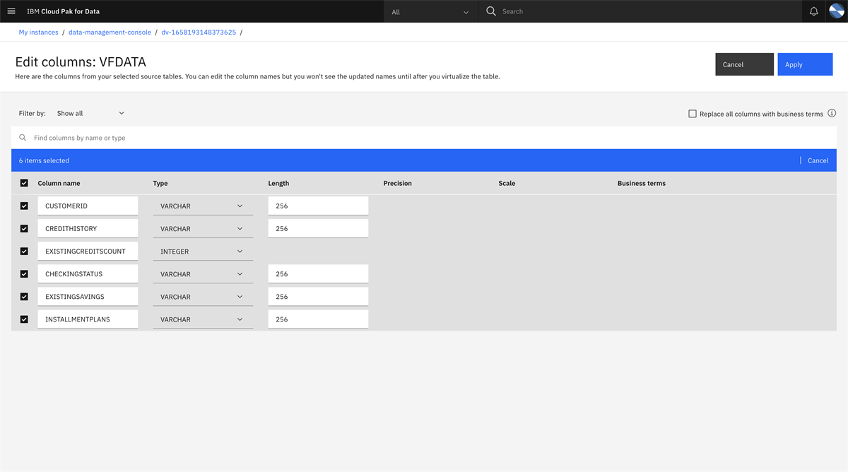Image resolution: width=848 pixels, height=472 pixels.
Task: Open the All search scope dropdown
Action: coord(430,11)
